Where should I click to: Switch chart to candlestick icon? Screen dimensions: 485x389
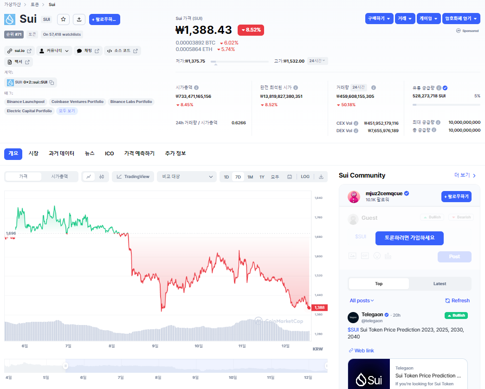click(x=102, y=177)
